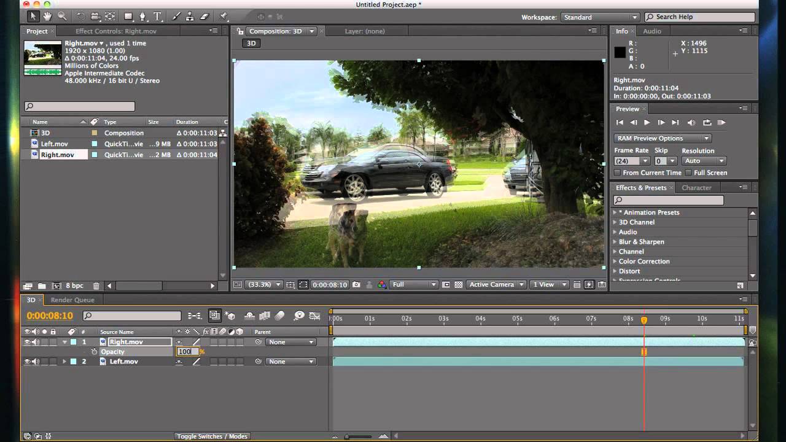Viewport: 786px width, 442px height.
Task: Select the Brush tool
Action: click(176, 17)
